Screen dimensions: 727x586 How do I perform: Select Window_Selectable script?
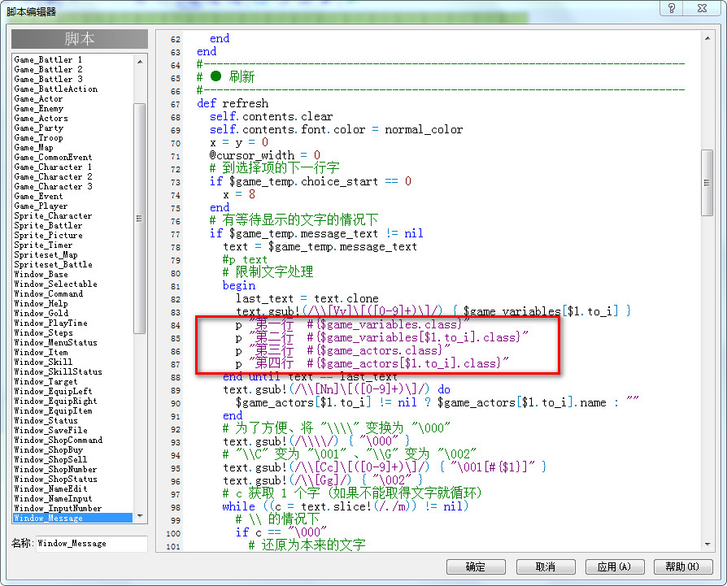pos(56,284)
